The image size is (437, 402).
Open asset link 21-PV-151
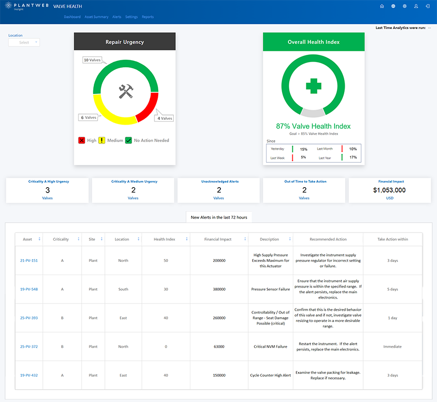point(29,260)
